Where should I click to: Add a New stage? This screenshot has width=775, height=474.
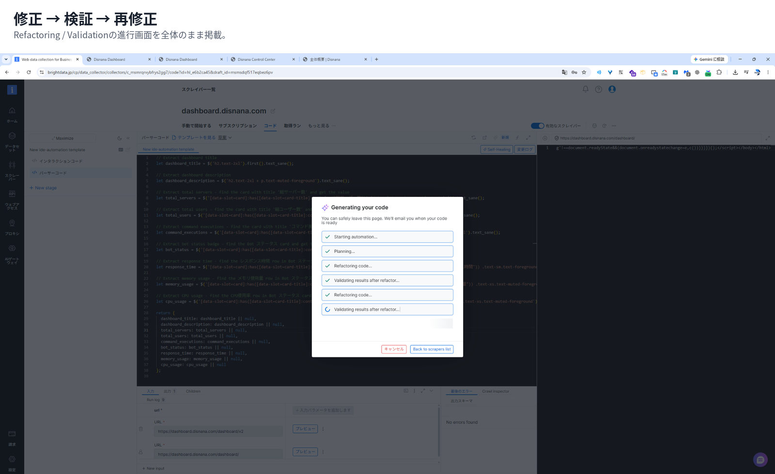pos(43,188)
